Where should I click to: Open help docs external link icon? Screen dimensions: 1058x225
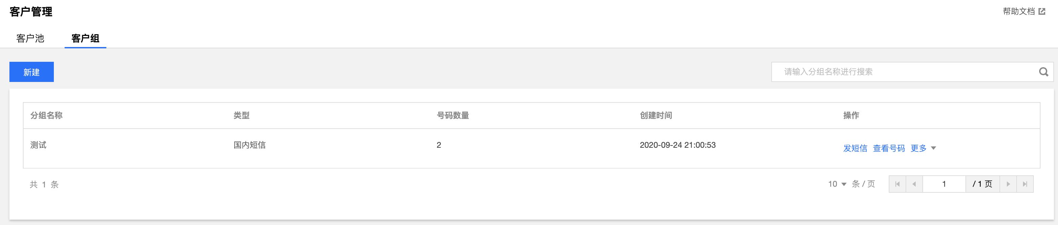pos(1042,11)
